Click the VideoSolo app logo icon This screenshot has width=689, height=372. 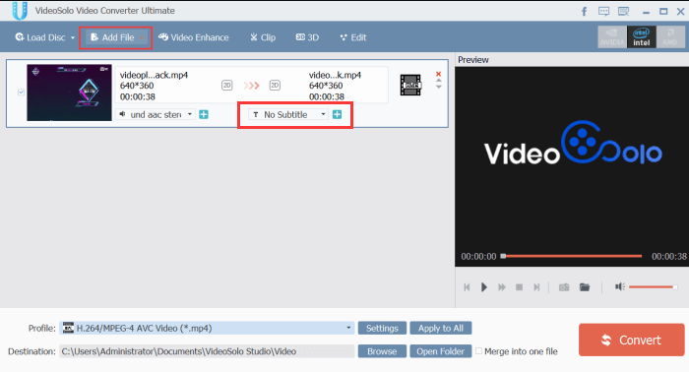tap(20, 11)
